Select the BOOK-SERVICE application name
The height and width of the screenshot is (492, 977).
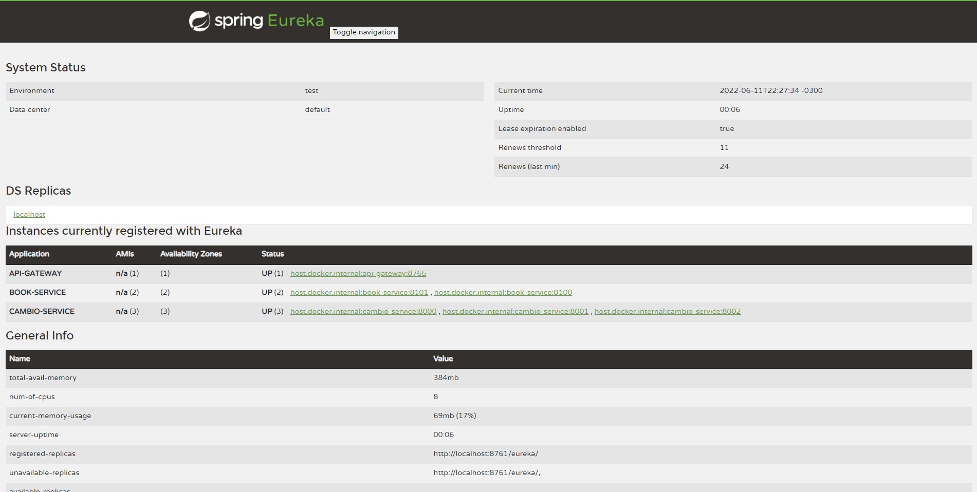click(x=38, y=292)
